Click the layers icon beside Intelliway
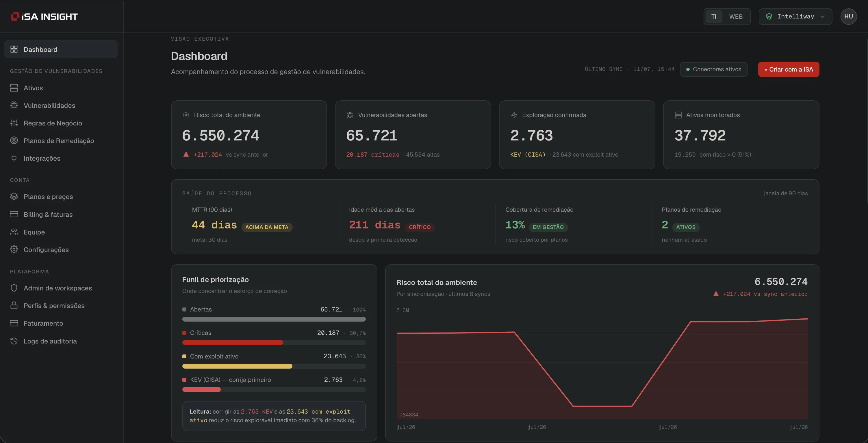 (x=769, y=16)
